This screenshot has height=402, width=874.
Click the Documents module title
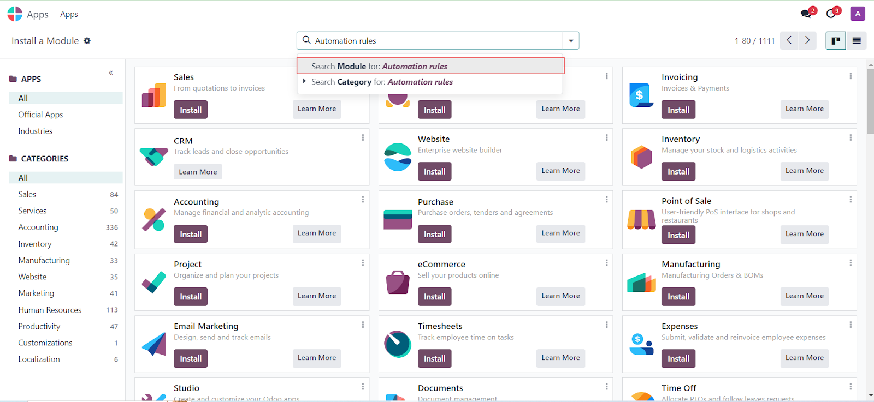[440, 388]
